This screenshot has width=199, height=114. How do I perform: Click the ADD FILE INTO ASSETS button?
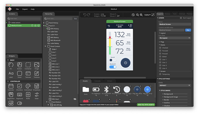(146, 105)
